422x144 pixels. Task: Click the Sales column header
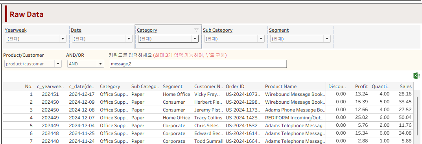pos(405,86)
